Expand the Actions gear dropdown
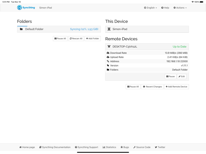 [x=180, y=8]
